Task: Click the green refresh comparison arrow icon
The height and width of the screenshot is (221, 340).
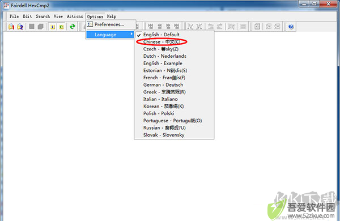Action: (x=72, y=27)
